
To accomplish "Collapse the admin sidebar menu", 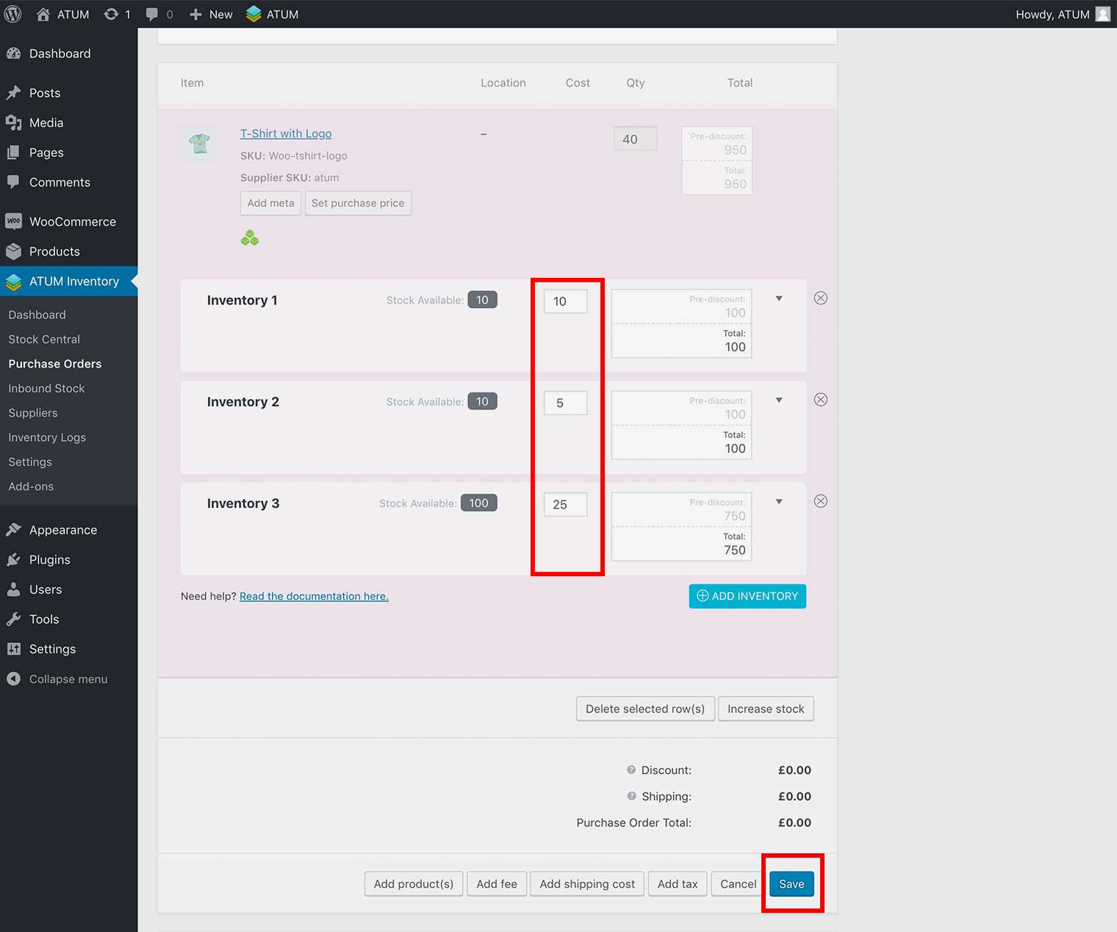I will pyautogui.click(x=68, y=679).
